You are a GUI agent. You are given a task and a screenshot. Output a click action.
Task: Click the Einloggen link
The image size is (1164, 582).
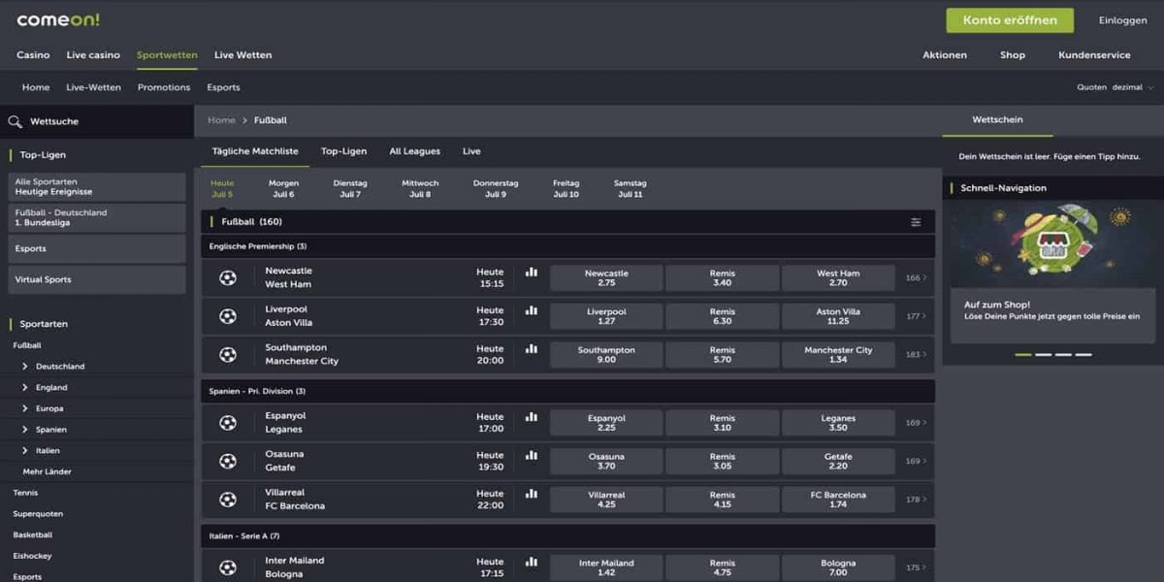click(x=1122, y=20)
